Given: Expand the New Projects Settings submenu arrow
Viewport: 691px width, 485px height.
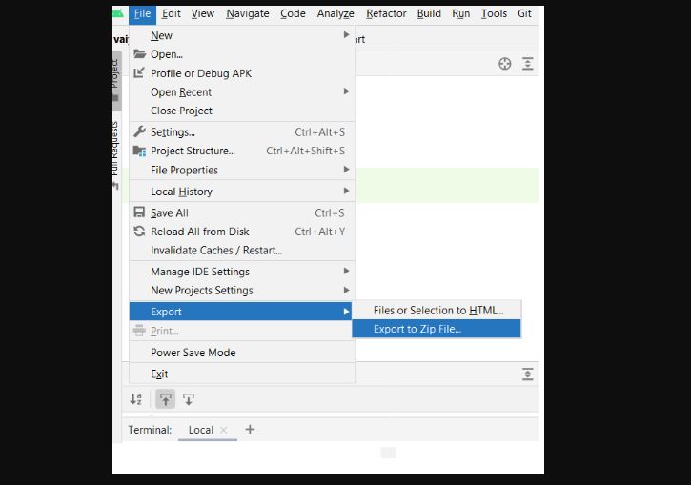Looking at the screenshot, I should pos(346,290).
